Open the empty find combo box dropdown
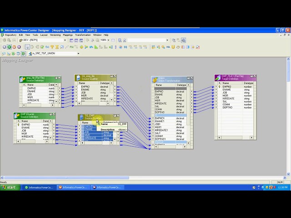The width and height of the screenshot is (291, 218). point(167,40)
